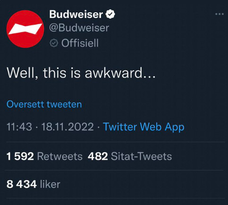Select the tweet text 'Well, this is awkward...'

pos(81,73)
